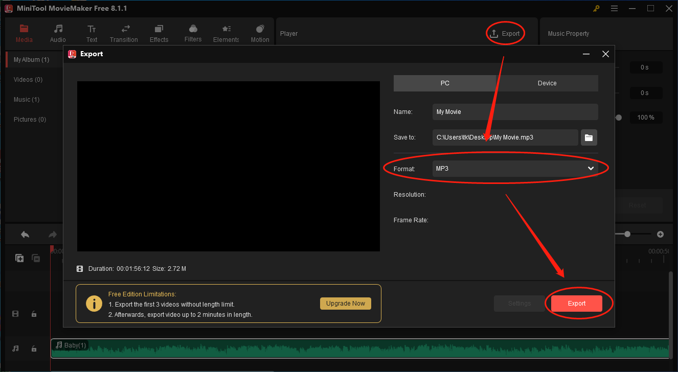The image size is (678, 372).
Task: Minimize the Export dialog
Action: [x=586, y=54]
